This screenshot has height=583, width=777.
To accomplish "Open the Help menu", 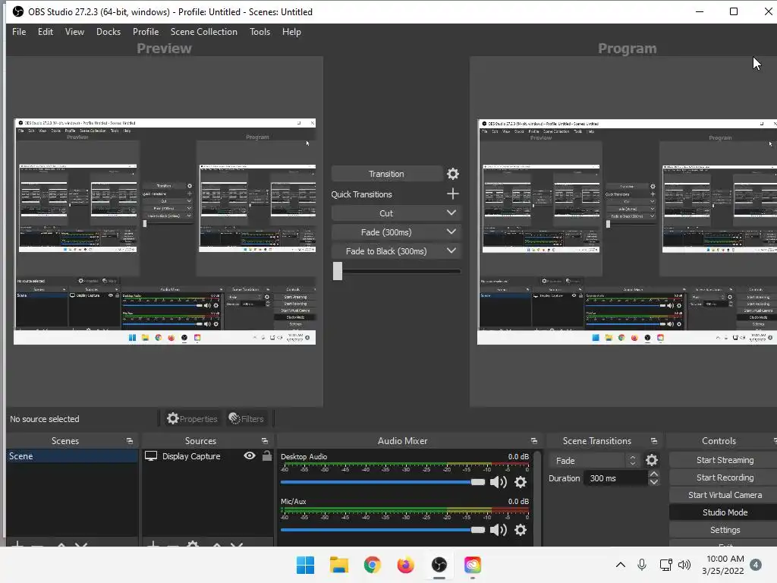I will 291,32.
